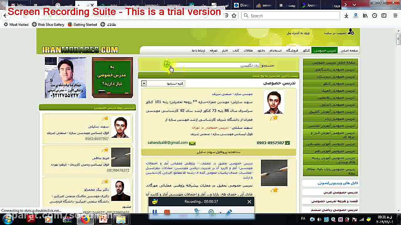Click the browser back arrow
Image resolution: width=401 pixels, height=225 pixels.
coord(5,16)
